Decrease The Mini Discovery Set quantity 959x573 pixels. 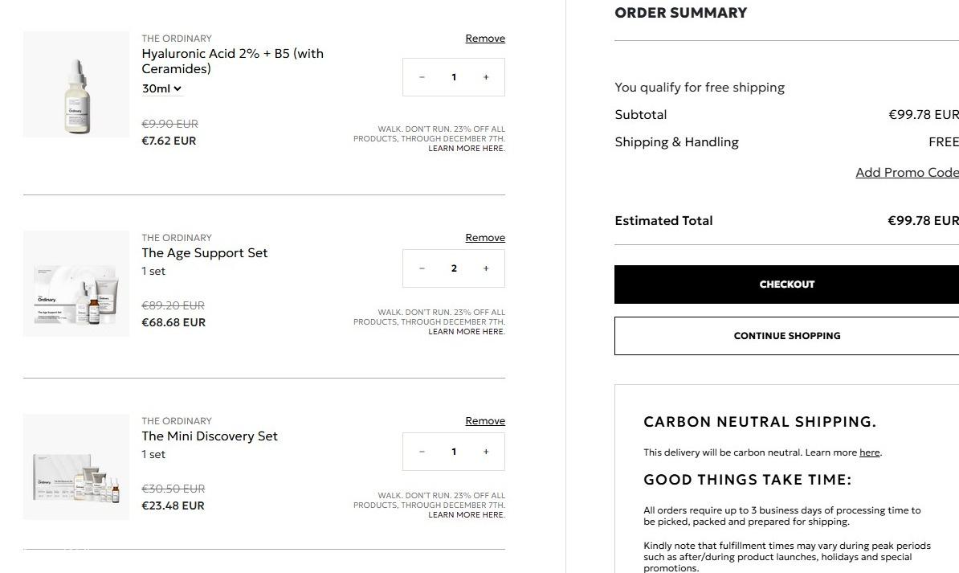422,452
